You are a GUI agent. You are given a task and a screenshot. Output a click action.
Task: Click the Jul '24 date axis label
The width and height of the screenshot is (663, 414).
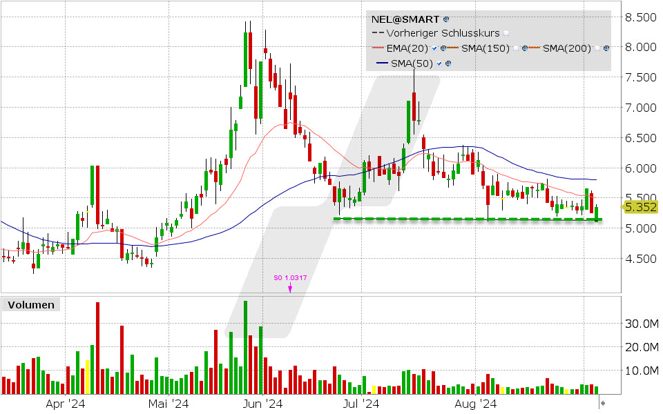(x=361, y=404)
